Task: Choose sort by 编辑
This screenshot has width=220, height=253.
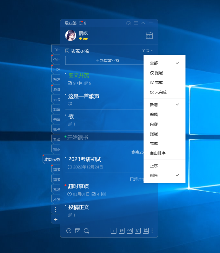Action: pos(165,114)
